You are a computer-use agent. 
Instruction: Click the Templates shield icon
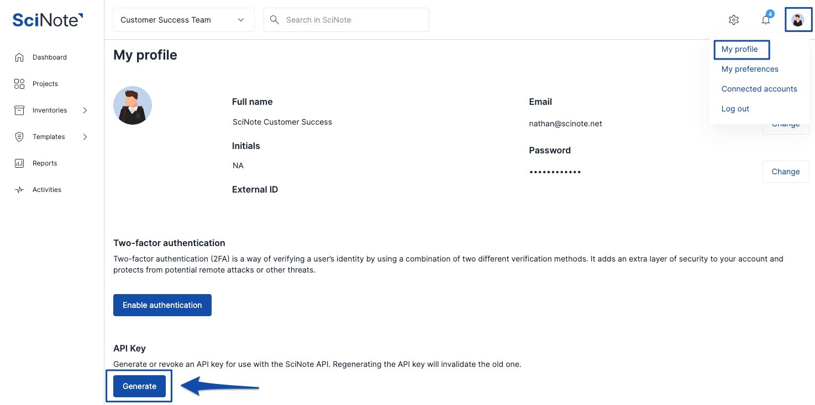tap(19, 137)
